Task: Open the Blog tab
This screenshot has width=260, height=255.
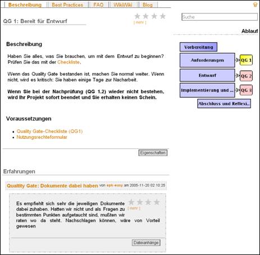Action: coord(148,5)
